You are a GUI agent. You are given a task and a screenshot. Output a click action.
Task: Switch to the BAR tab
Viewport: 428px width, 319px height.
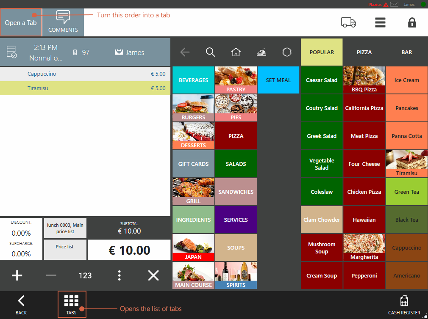click(x=406, y=52)
